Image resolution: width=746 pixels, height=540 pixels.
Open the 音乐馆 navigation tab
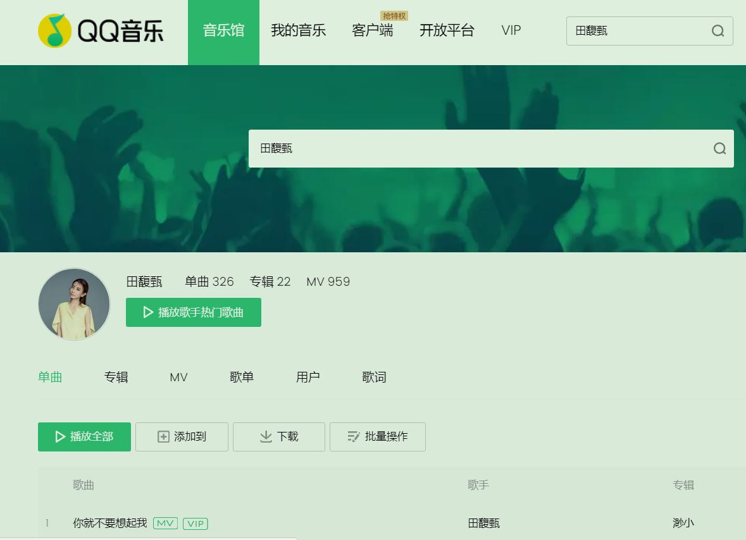pyautogui.click(x=223, y=32)
